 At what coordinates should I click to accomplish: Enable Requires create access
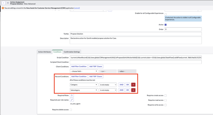(x=165, y=96)
